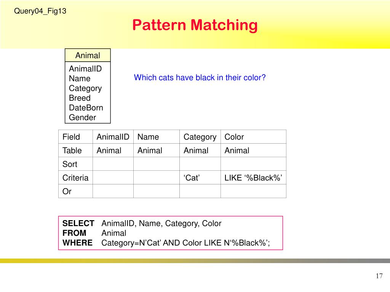Click 'Gender' in the Animal entity box
The height and width of the screenshot is (292, 390).
point(82,117)
